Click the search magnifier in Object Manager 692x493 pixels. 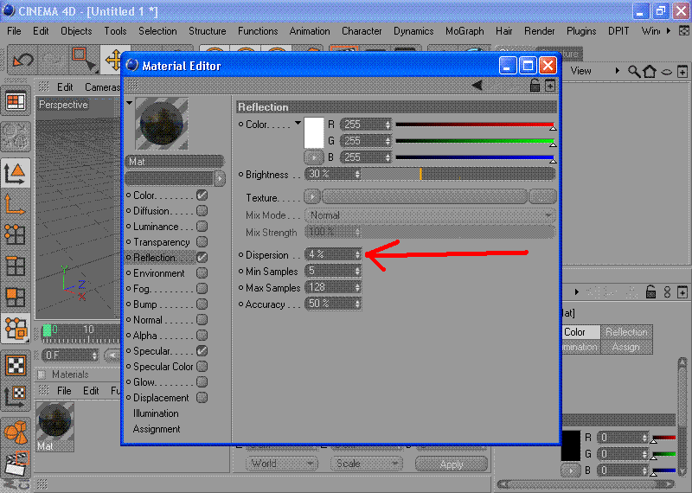[x=634, y=71]
